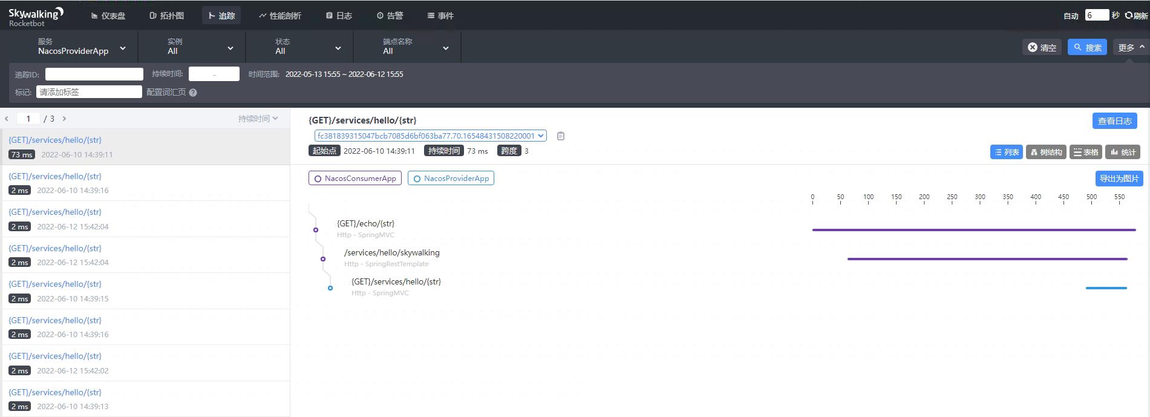Go to previous page of trace list
Image resolution: width=1150 pixels, height=417 pixels.
tap(7, 119)
